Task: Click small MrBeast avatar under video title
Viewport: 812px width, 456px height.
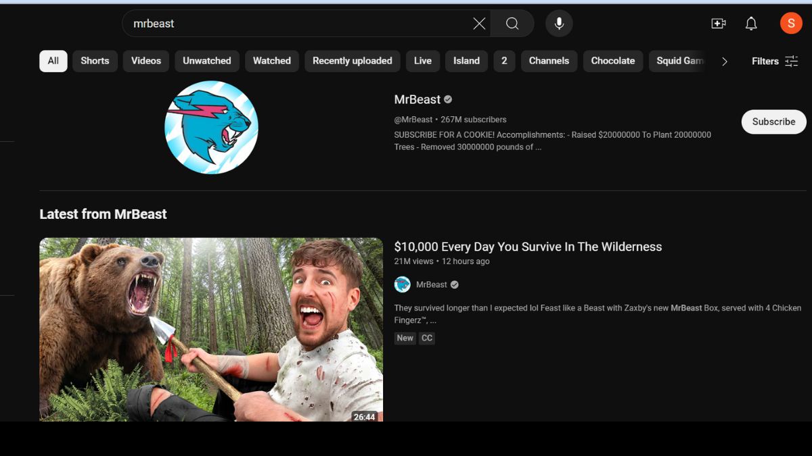Action: pos(403,284)
